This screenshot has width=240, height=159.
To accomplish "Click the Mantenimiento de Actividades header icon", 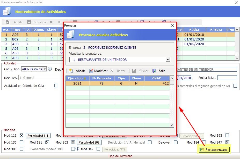I will tap(7, 12).
